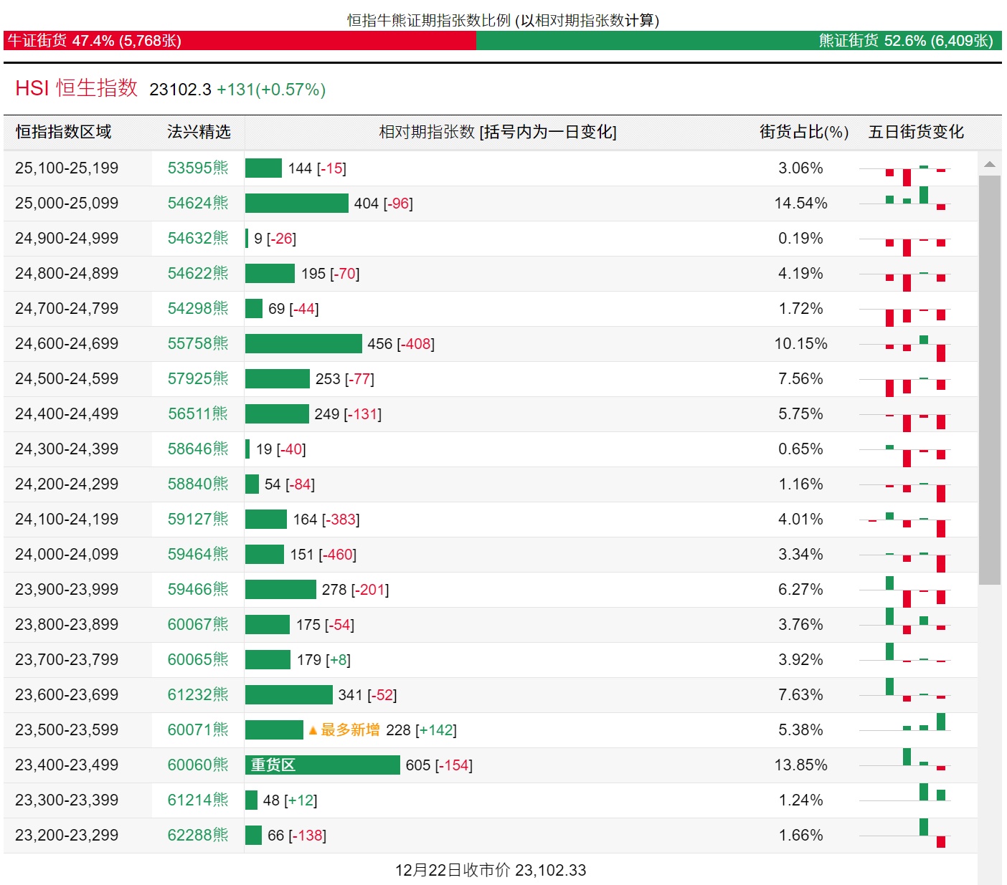1007x885 pixels.
Task: Click the scrollbar up arrow
Action: click(x=990, y=164)
